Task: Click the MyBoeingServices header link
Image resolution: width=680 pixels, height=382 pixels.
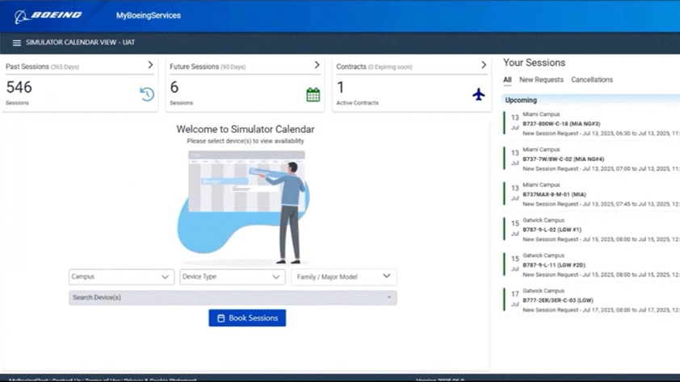Action: [x=149, y=15]
